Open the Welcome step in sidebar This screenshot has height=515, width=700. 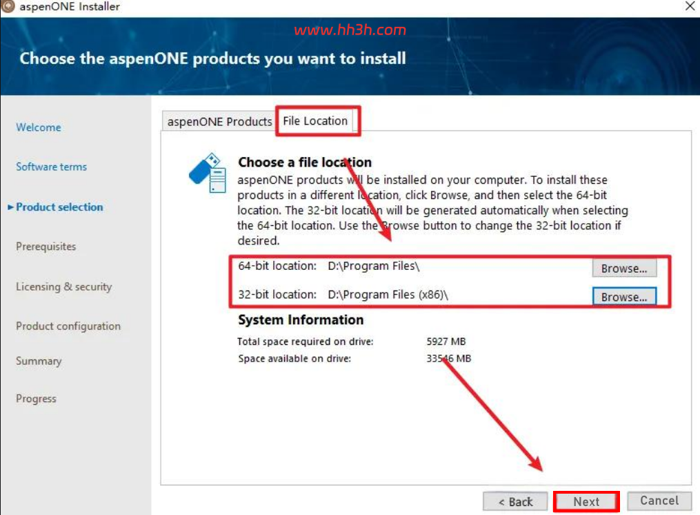pos(39,127)
